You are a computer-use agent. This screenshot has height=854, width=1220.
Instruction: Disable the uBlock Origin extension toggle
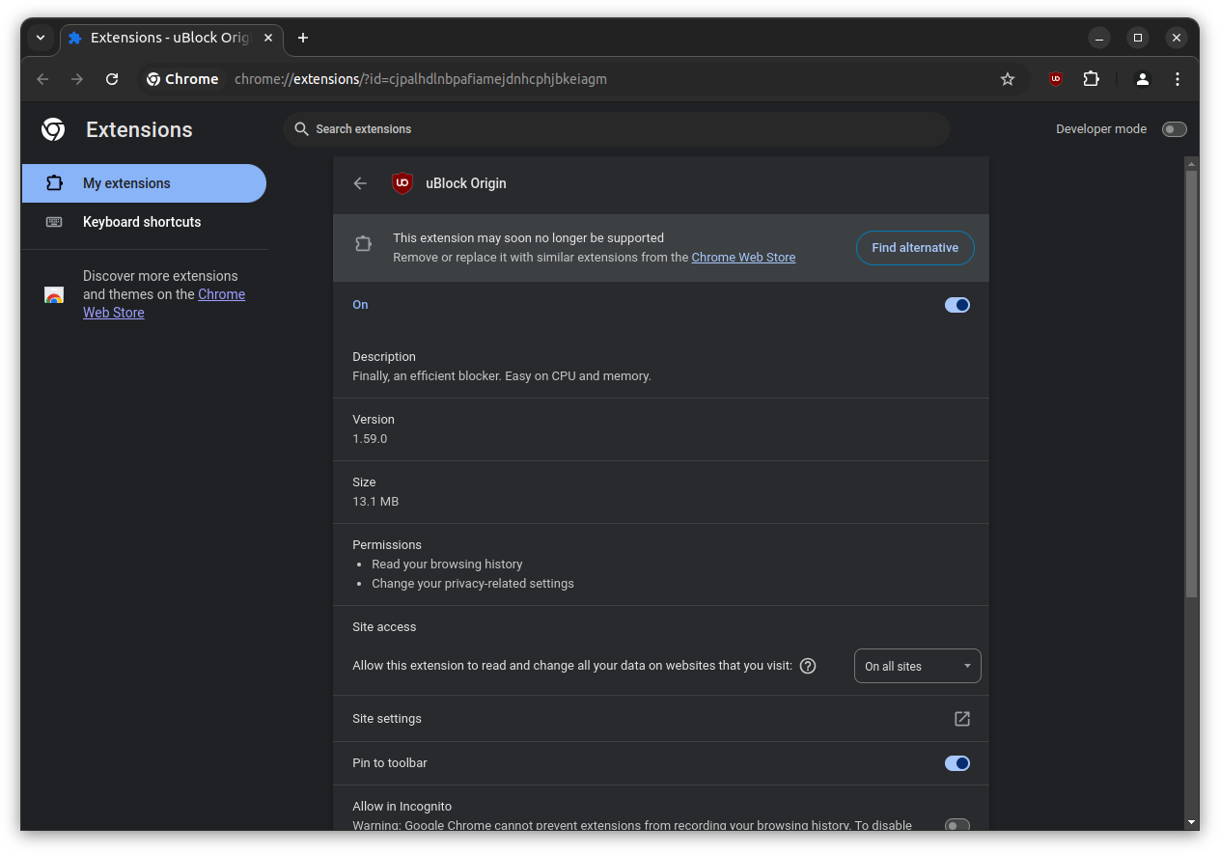coord(957,305)
